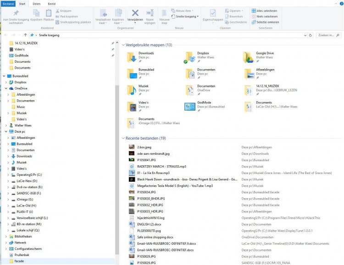
Task: Switch to the Beeld ribbon tab
Action: pyautogui.click(x=52, y=3)
